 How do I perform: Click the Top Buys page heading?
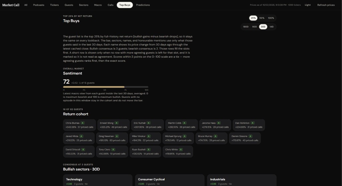[71, 21]
